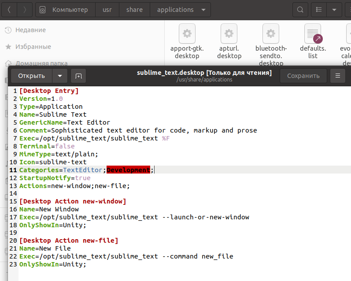Go forward with the right arrow

[25, 10]
